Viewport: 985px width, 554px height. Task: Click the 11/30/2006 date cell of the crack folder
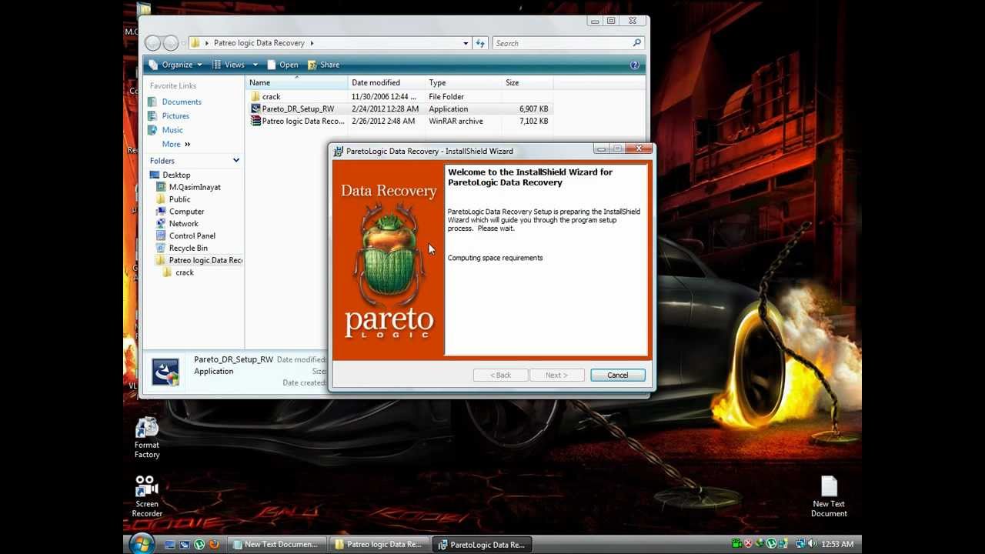coord(383,96)
